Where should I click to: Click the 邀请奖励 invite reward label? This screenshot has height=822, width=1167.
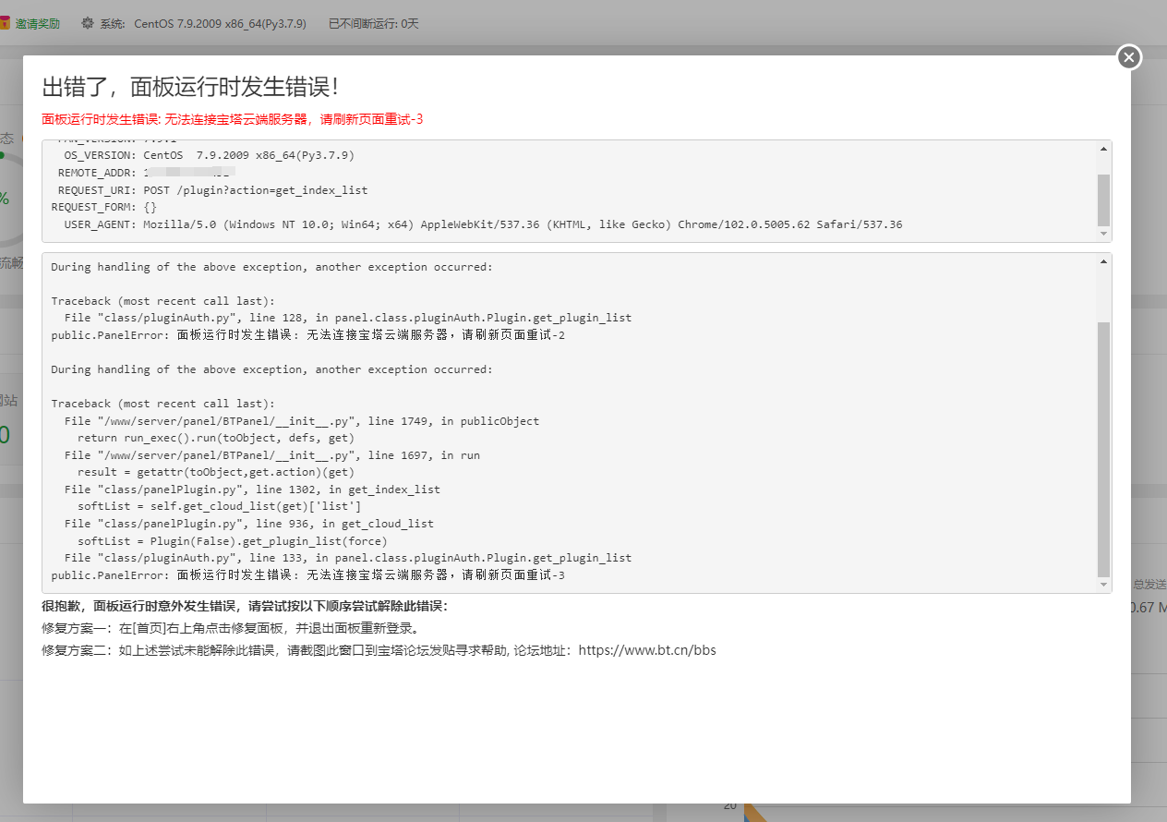click(41, 23)
